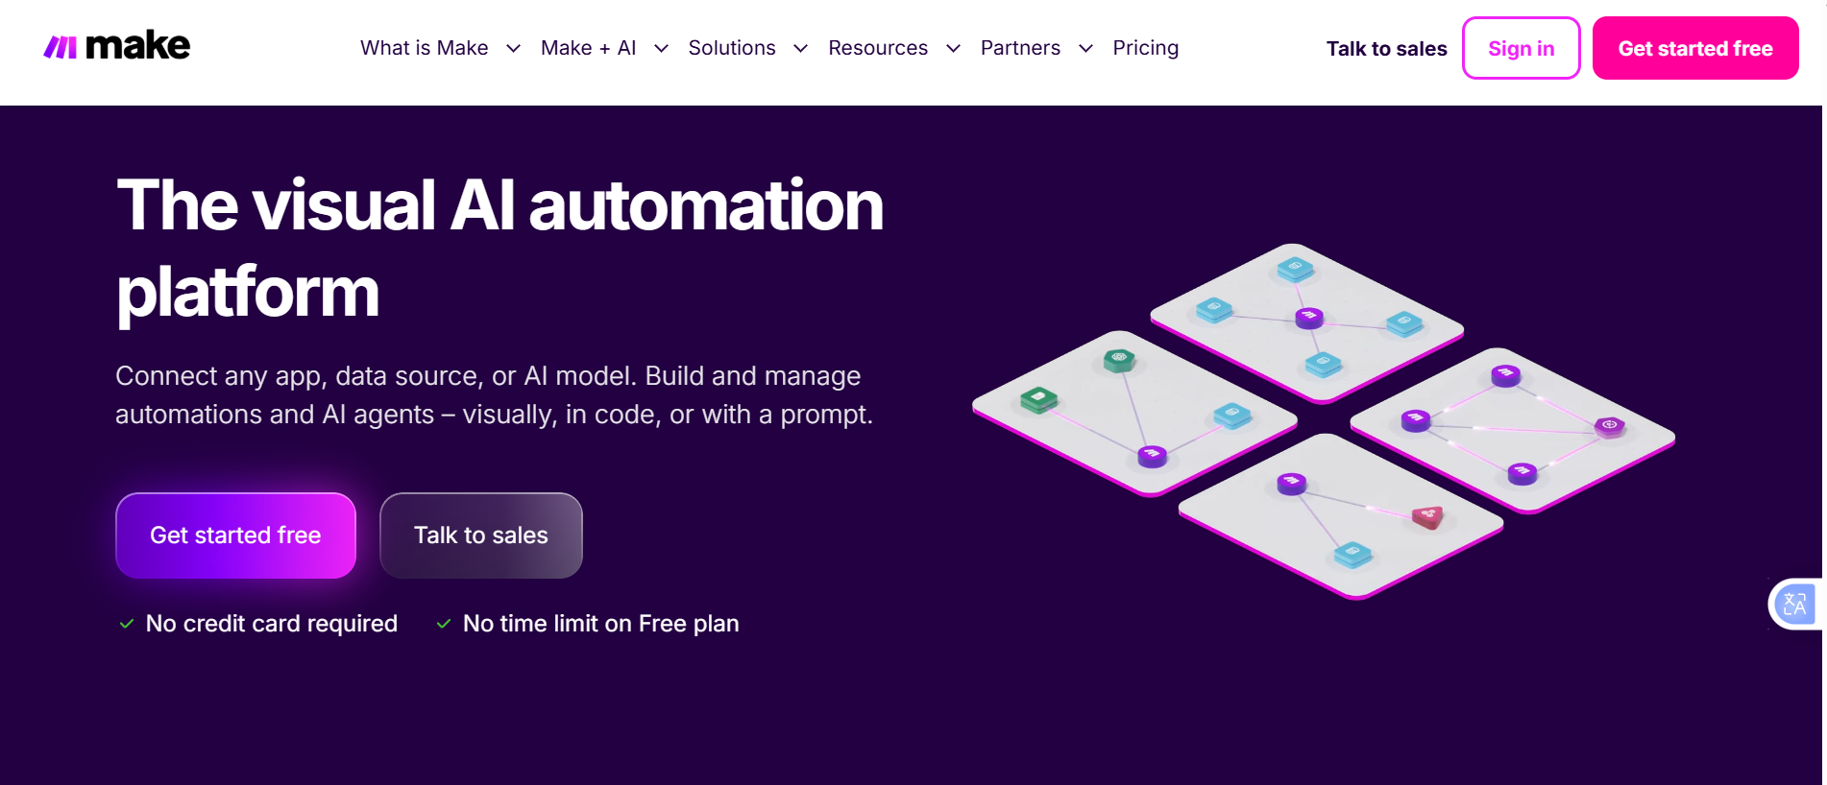This screenshot has width=1827, height=785.
Task: Open the Partners menu
Action: point(1020,48)
